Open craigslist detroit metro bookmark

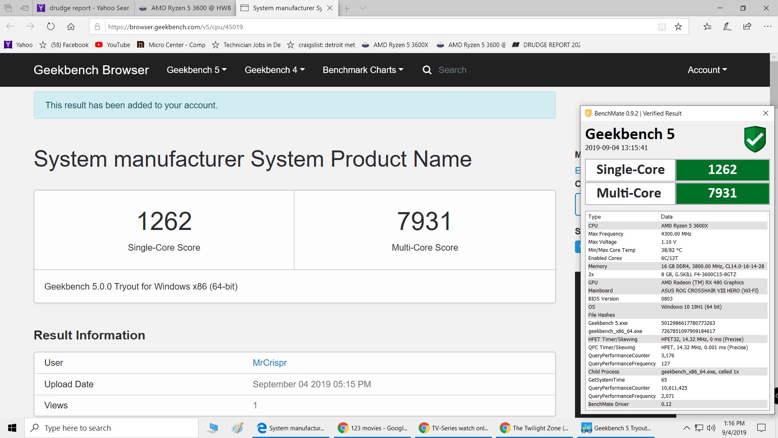[x=321, y=45]
